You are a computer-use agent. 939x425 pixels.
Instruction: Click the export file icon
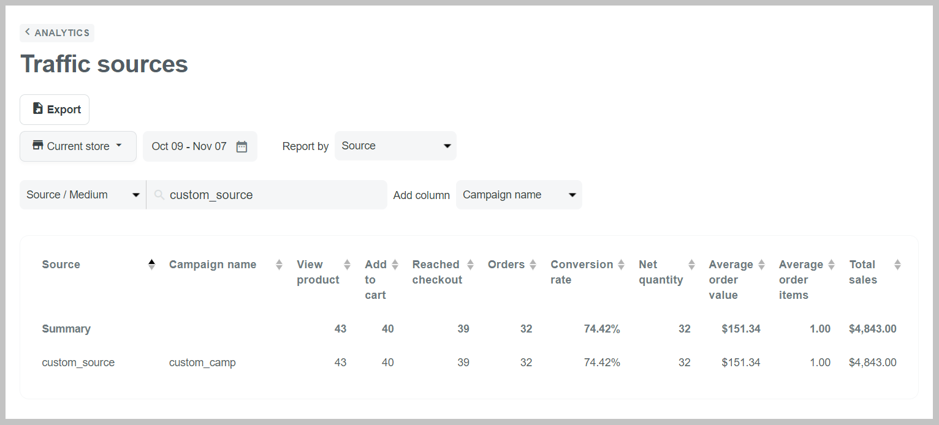pos(38,108)
